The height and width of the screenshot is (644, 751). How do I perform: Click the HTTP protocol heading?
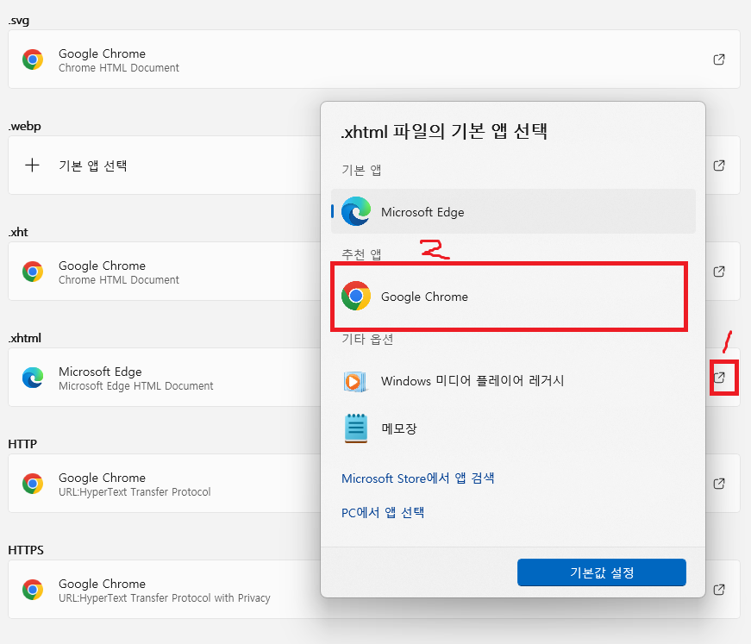22,444
